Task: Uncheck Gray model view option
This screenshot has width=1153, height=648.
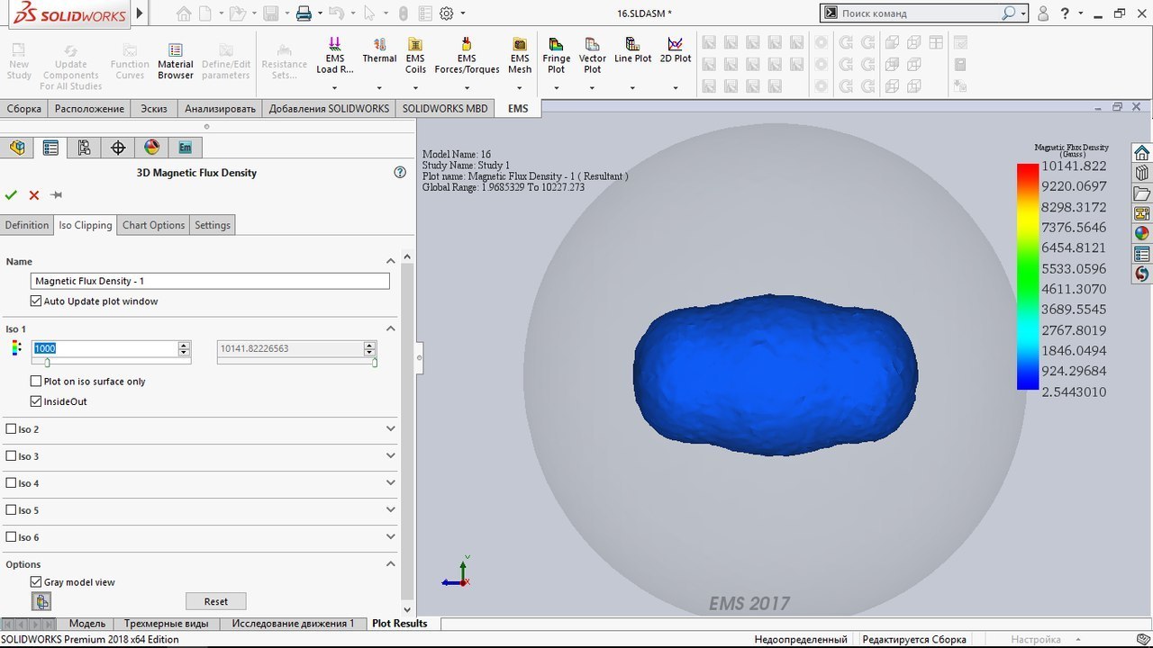Action: (x=36, y=582)
